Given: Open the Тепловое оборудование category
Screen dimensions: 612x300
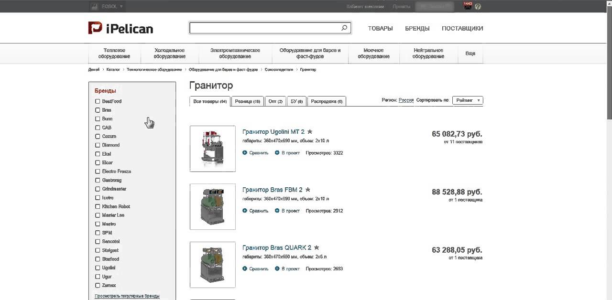Looking at the screenshot, I should pos(115,54).
